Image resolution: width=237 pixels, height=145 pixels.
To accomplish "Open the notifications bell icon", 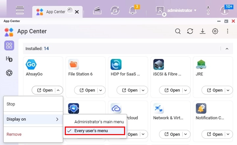I will pos(133,10).
